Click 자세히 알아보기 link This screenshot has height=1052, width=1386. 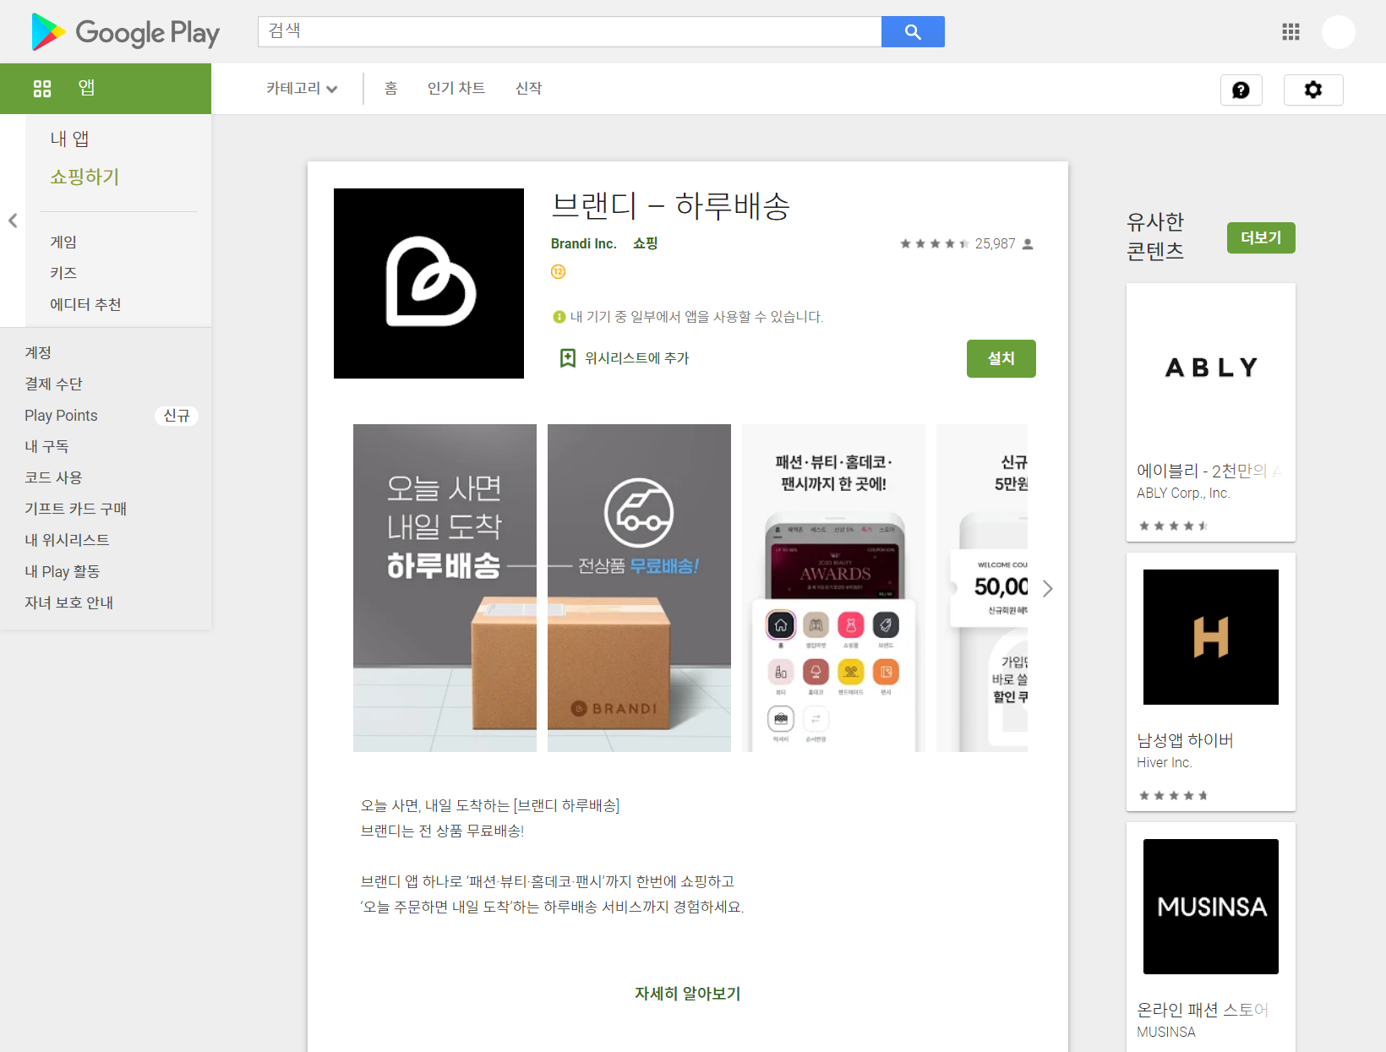688,994
